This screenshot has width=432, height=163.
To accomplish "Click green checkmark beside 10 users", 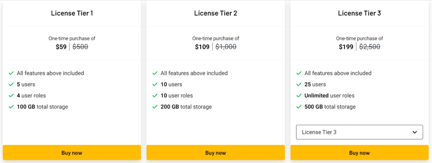I will point(155,84).
